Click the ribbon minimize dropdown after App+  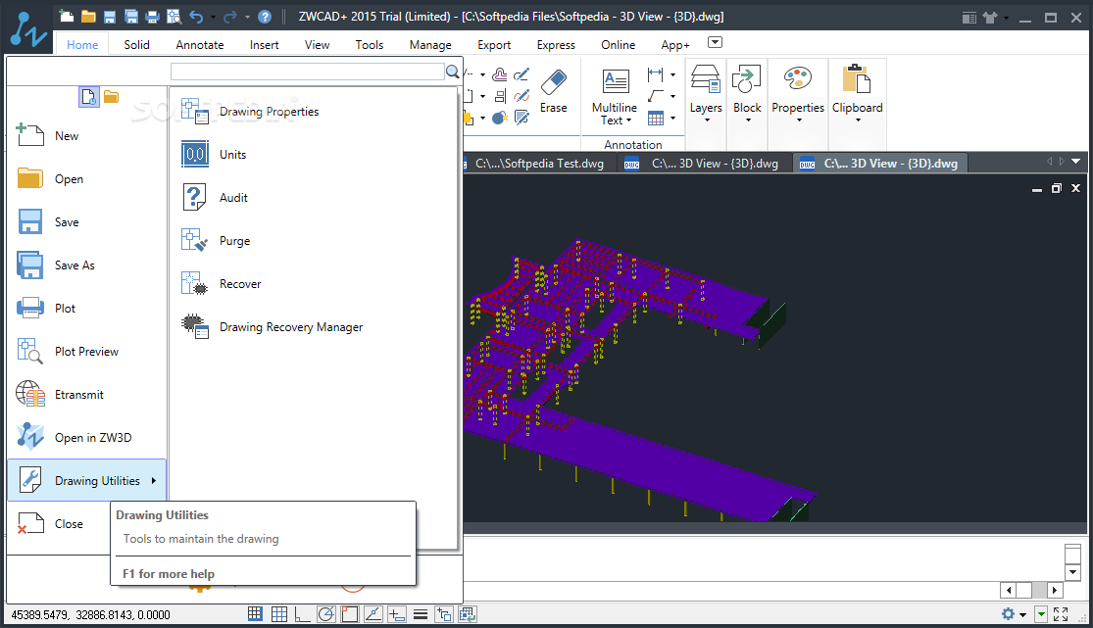[715, 42]
